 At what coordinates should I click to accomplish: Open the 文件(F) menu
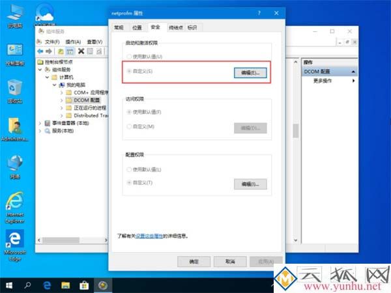point(52,42)
